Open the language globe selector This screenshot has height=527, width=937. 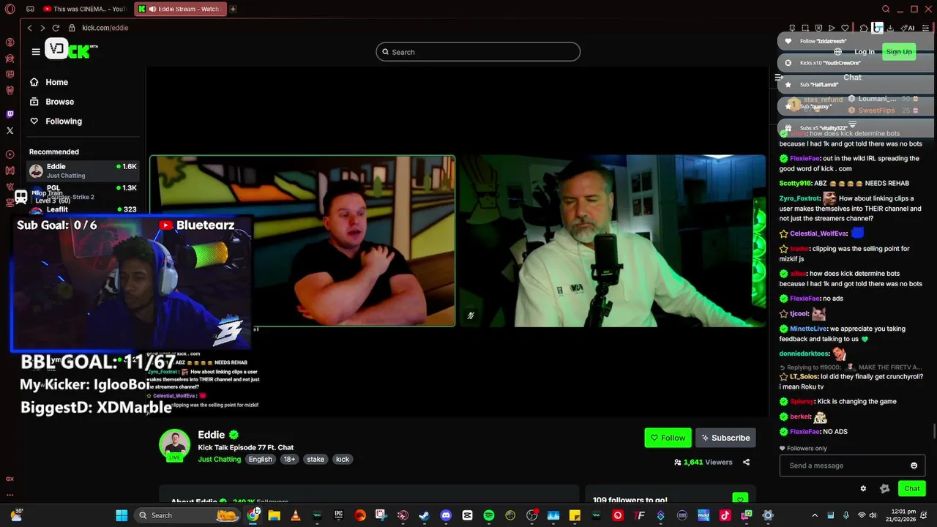[x=837, y=52]
